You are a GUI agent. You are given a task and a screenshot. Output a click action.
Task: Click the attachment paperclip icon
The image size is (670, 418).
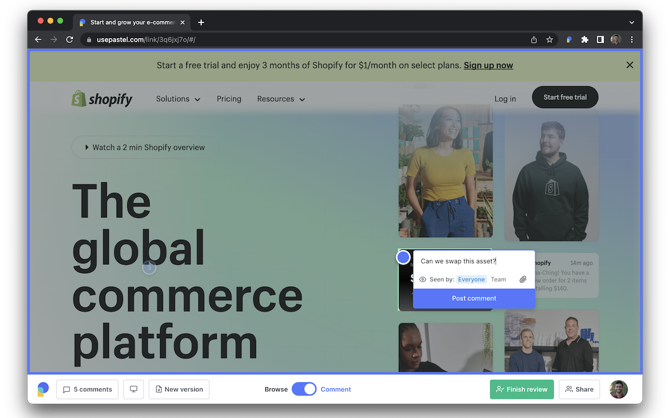point(522,280)
